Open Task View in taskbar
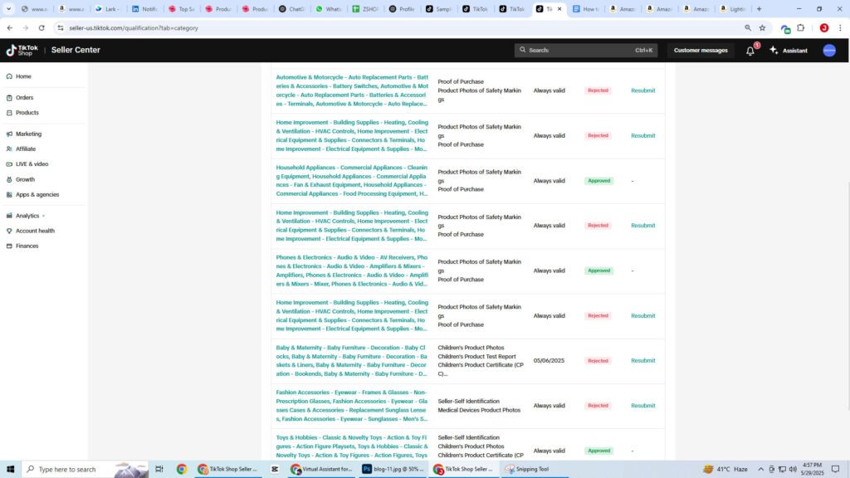The width and height of the screenshot is (850, 478). pos(159,470)
